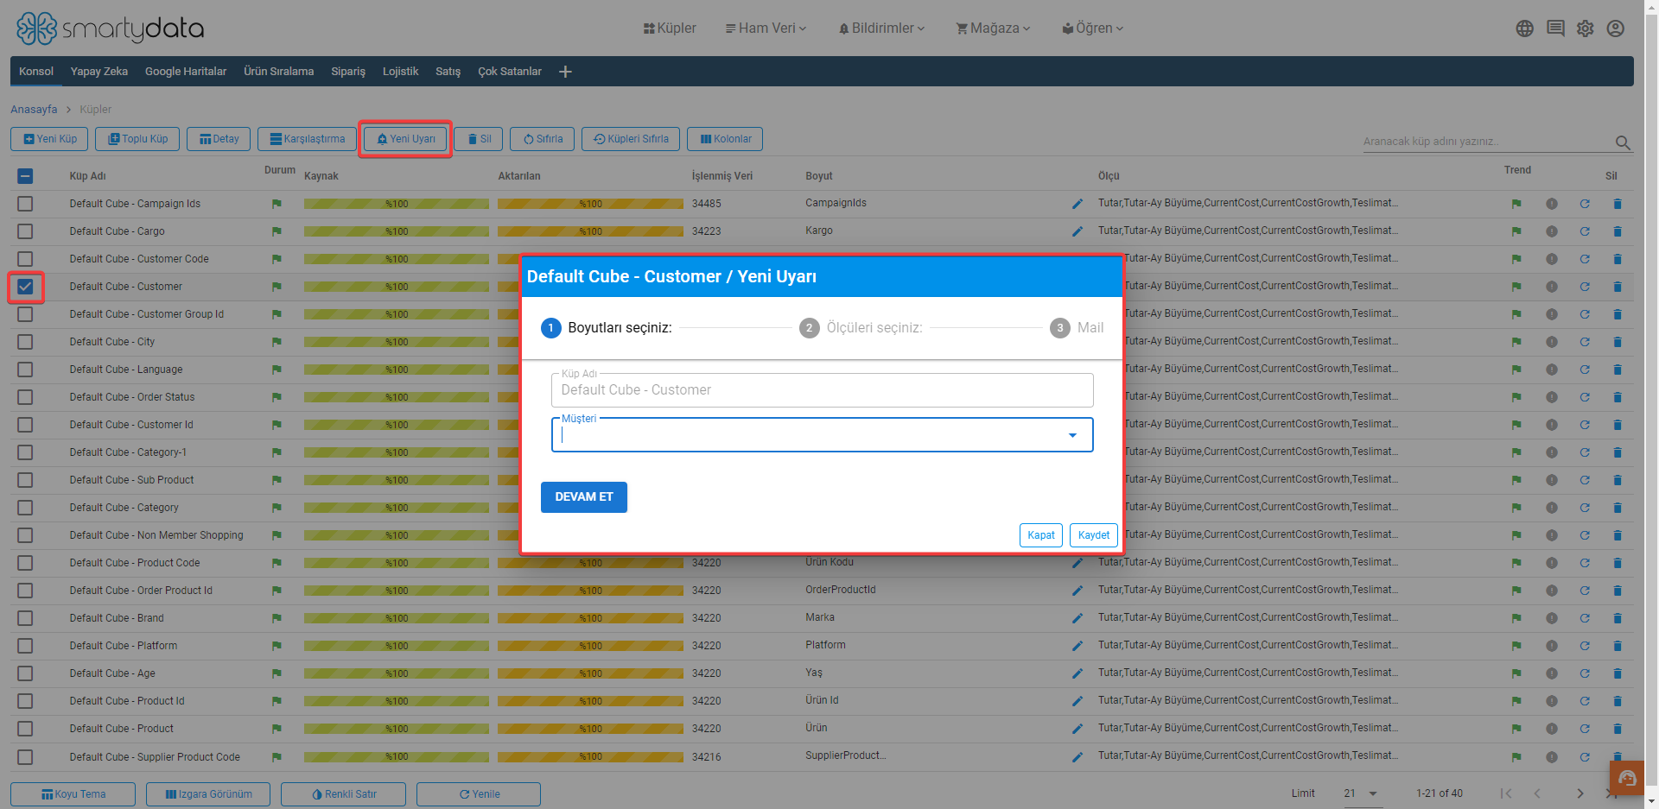1659x809 pixels.
Task: Click step 3 Mail in wizard
Action: 1077,328
